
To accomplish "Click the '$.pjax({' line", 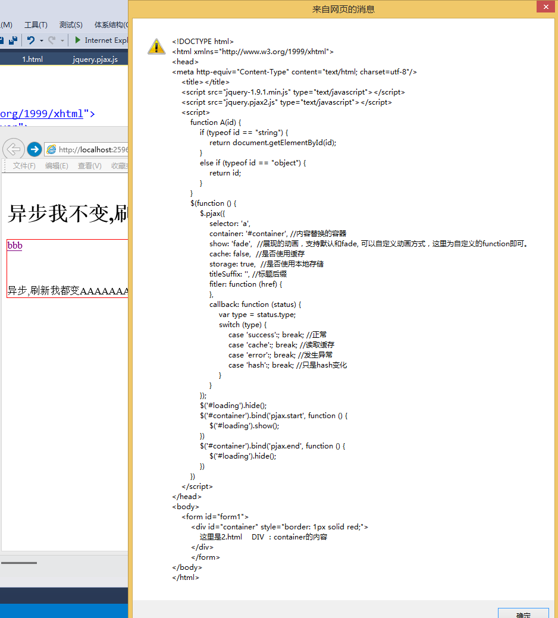I will click(x=212, y=213).
